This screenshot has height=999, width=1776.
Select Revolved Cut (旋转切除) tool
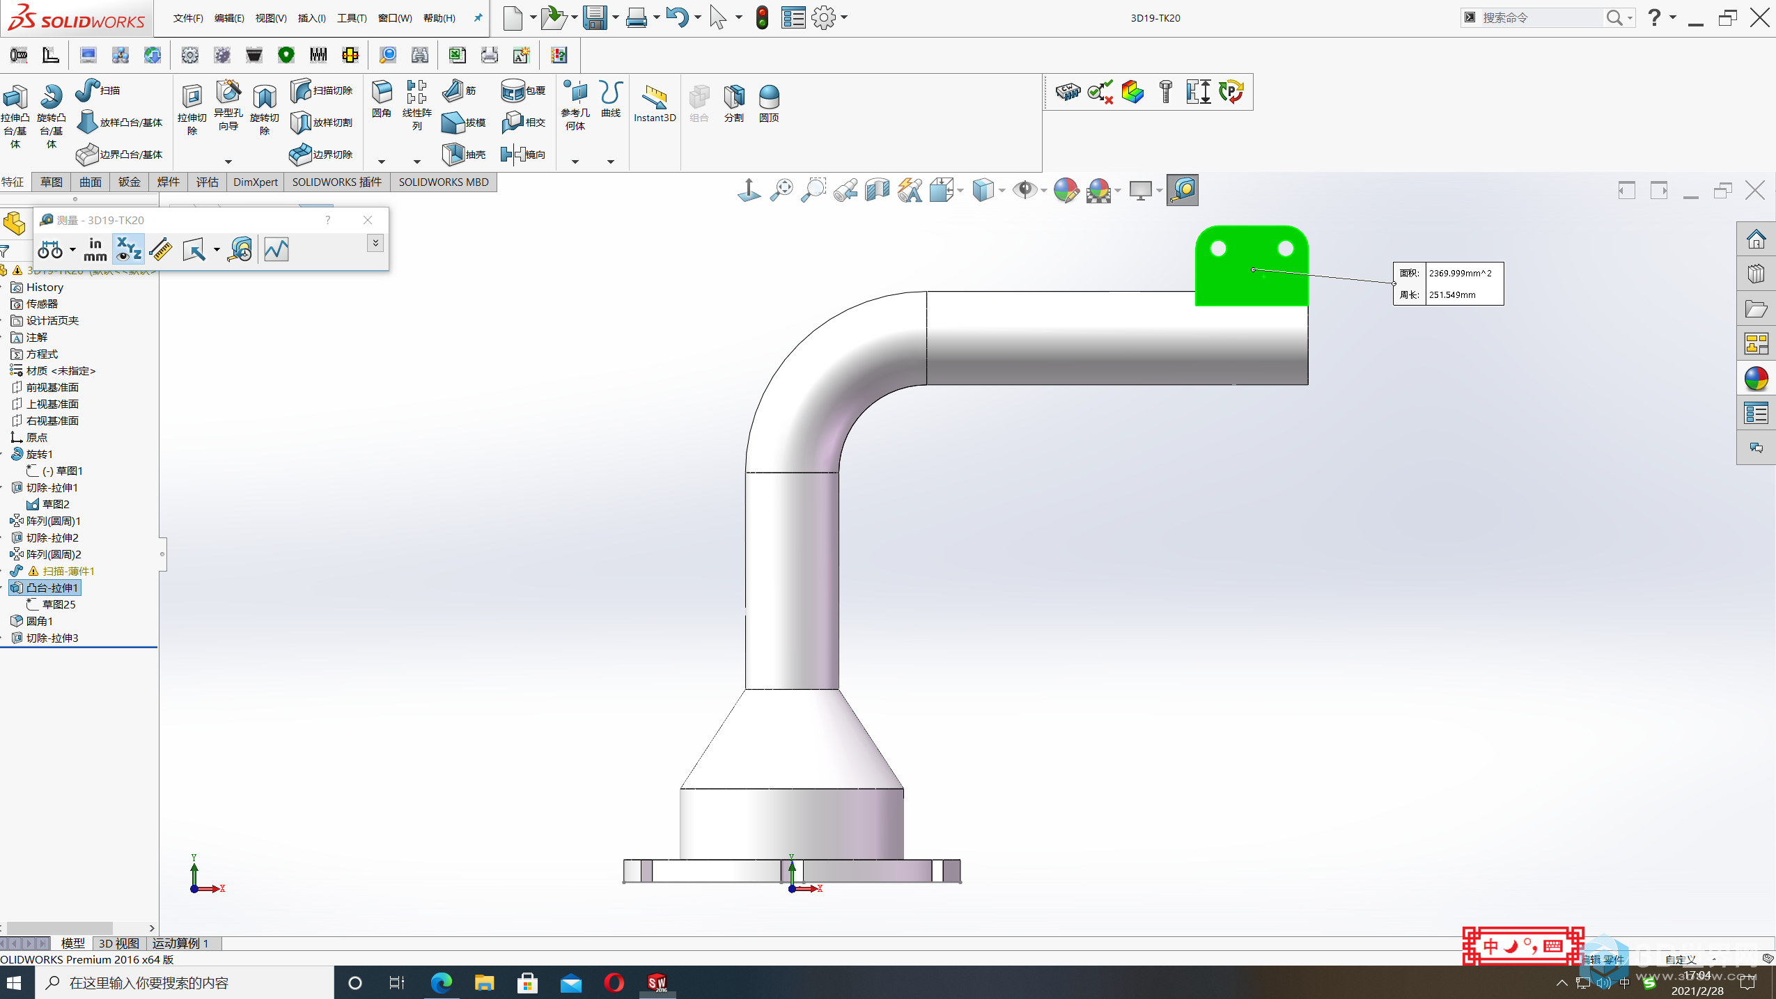coord(265,109)
